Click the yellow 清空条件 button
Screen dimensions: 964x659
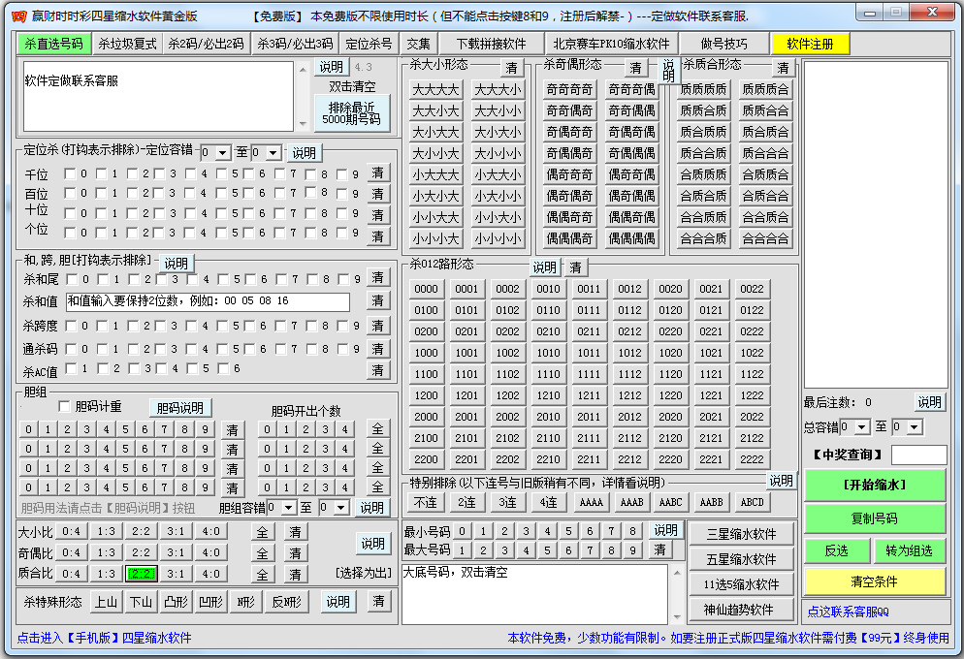[874, 581]
